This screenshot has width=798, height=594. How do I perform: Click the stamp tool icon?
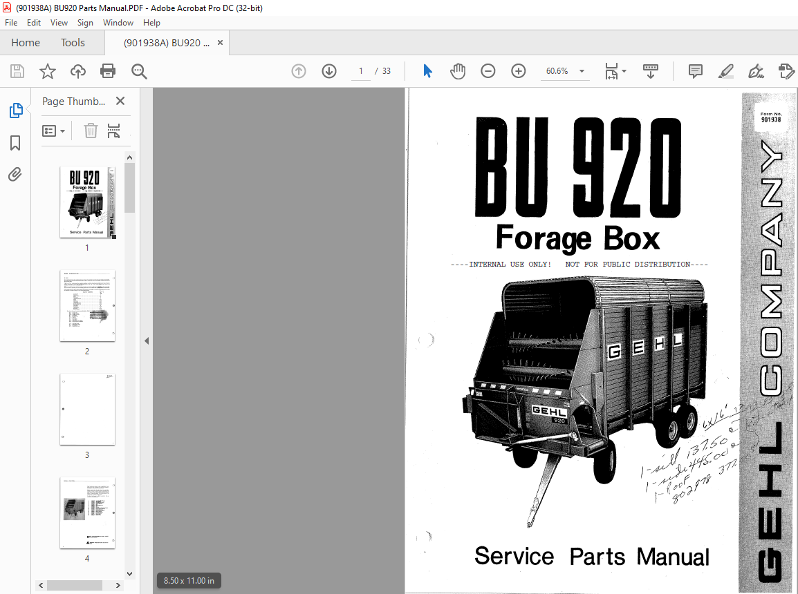pos(786,71)
